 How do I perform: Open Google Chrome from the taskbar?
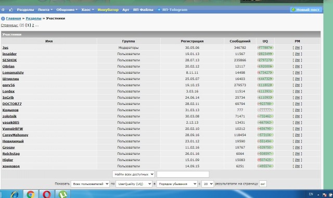[x=31, y=194]
